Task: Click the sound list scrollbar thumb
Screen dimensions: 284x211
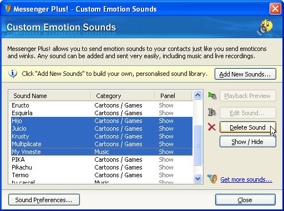Action: [197, 145]
